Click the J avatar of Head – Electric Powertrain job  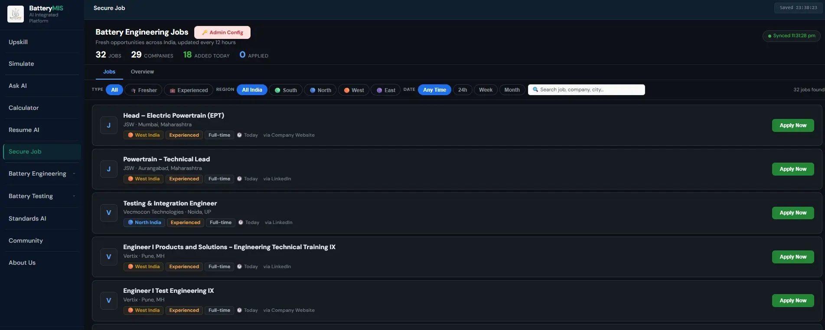point(109,125)
